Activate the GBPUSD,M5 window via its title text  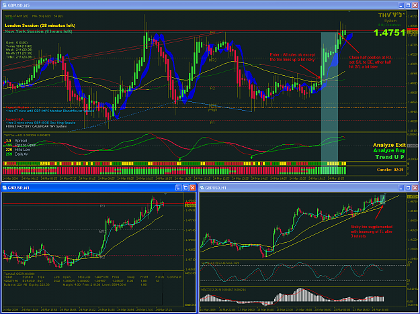(x=19, y=5)
